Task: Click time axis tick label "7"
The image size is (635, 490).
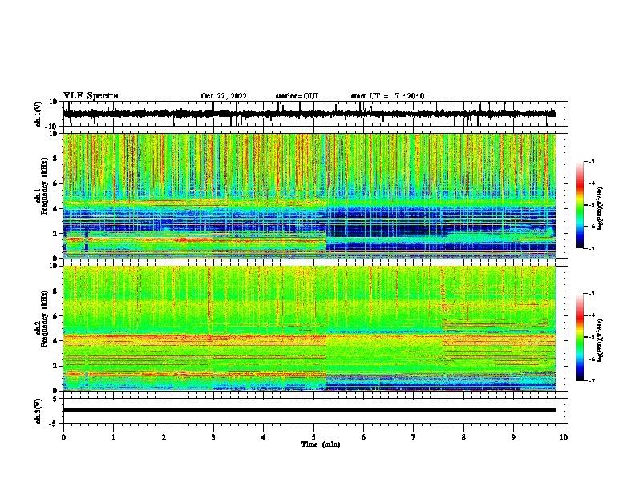Action: click(414, 437)
